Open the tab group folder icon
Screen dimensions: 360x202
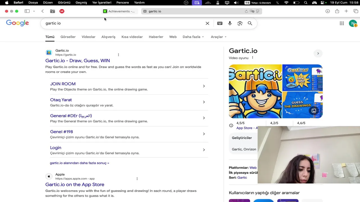point(53,11)
